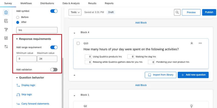This screenshot has width=217, height=108.
Task: Open the Translations sidebar icon
Action: click(x=6, y=47)
